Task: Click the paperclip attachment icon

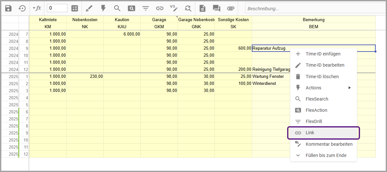Action: (x=231, y=8)
